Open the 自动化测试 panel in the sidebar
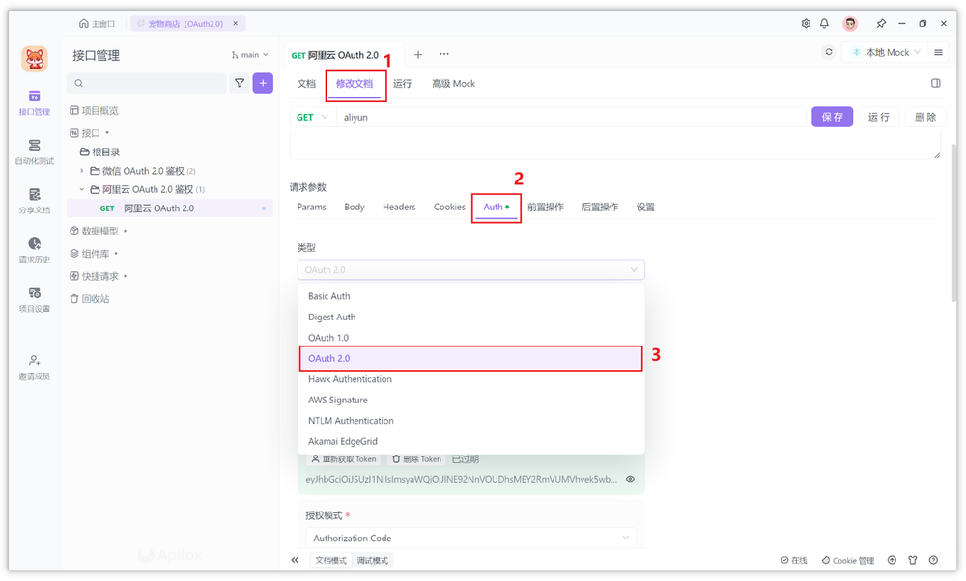The width and height of the screenshot is (966, 581). (35, 152)
